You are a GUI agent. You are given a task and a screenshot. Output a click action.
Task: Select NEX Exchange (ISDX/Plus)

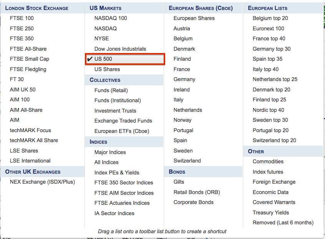(43, 182)
